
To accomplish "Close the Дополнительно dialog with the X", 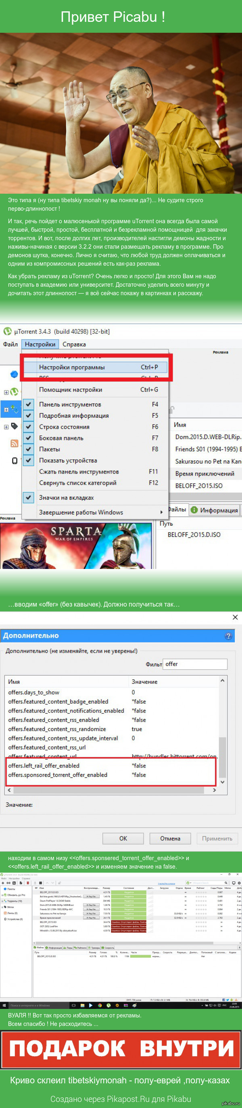I will click(x=235, y=617).
